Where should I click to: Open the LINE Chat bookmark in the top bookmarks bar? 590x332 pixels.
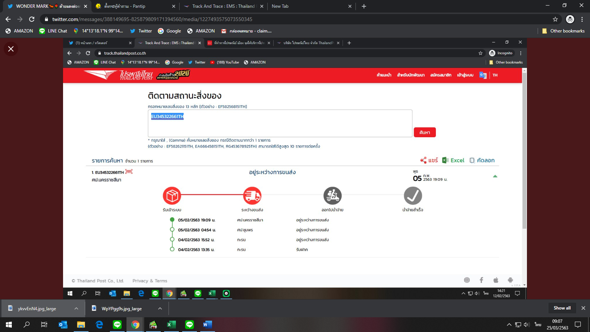tap(53, 31)
